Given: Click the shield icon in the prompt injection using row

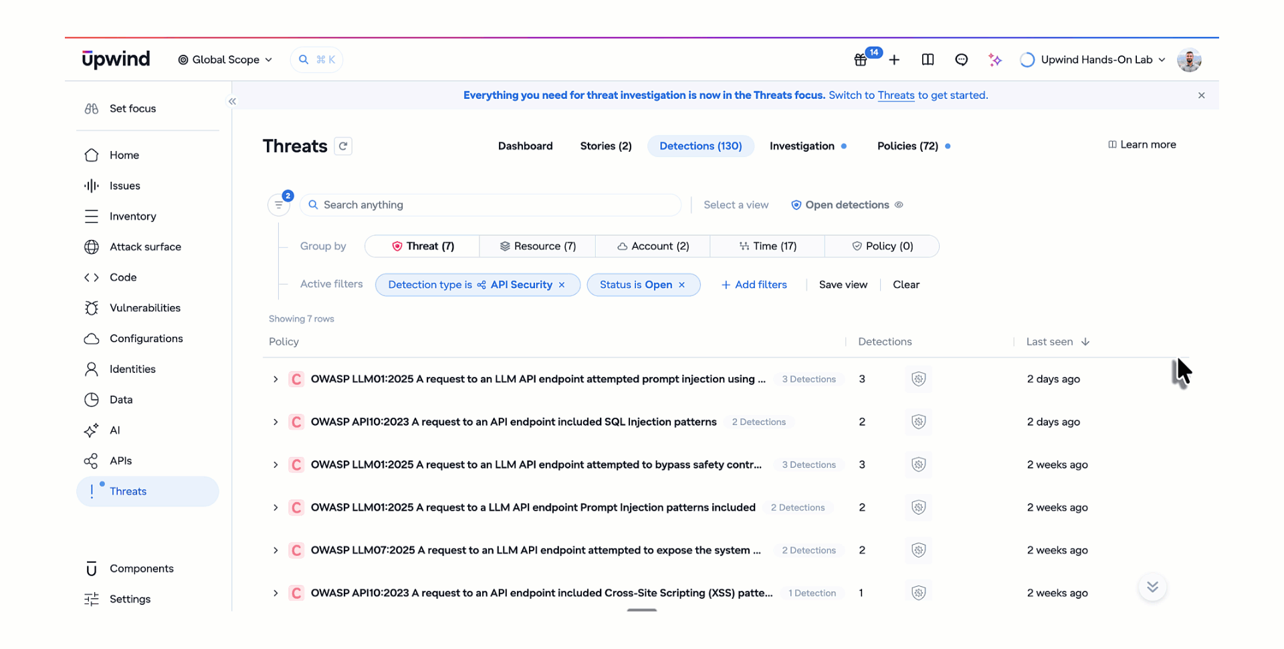Looking at the screenshot, I should coord(918,379).
